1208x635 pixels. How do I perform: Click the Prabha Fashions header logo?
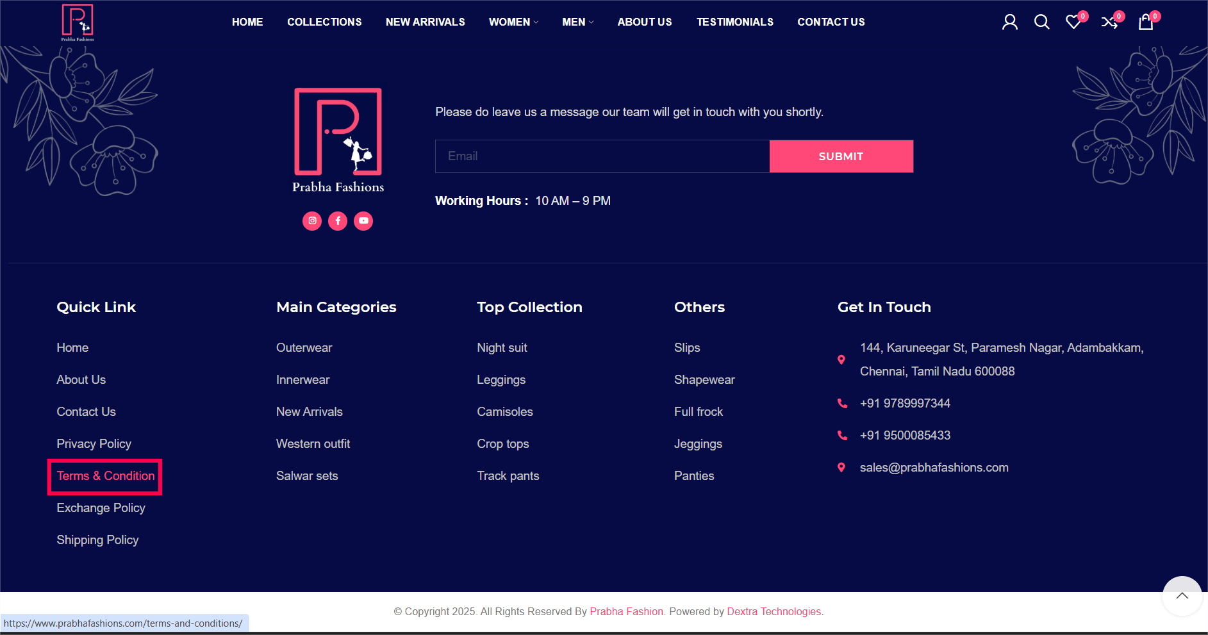pos(78,22)
